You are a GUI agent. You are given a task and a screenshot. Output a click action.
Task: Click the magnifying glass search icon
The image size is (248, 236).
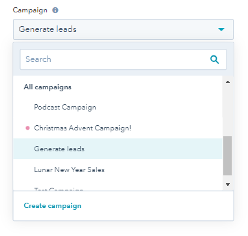click(215, 59)
